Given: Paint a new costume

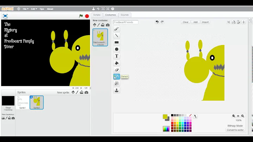Looking at the screenshot, I should pyautogui.click(x=99, y=25).
